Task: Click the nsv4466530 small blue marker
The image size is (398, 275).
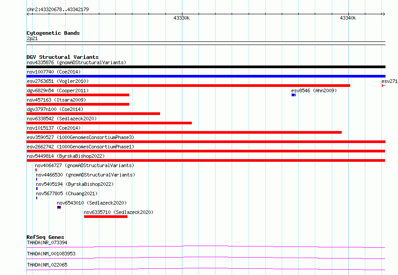Action: (37, 179)
